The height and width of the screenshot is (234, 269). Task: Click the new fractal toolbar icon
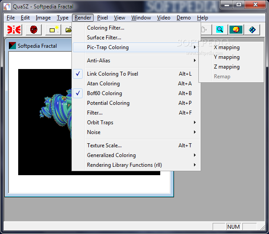point(53,30)
